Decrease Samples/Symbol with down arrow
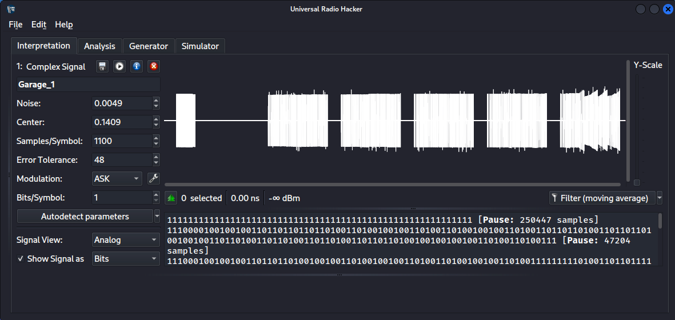675x320 pixels. click(156, 144)
